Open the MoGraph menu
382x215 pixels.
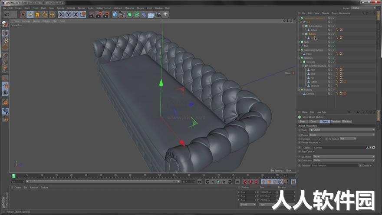(x=118, y=8)
